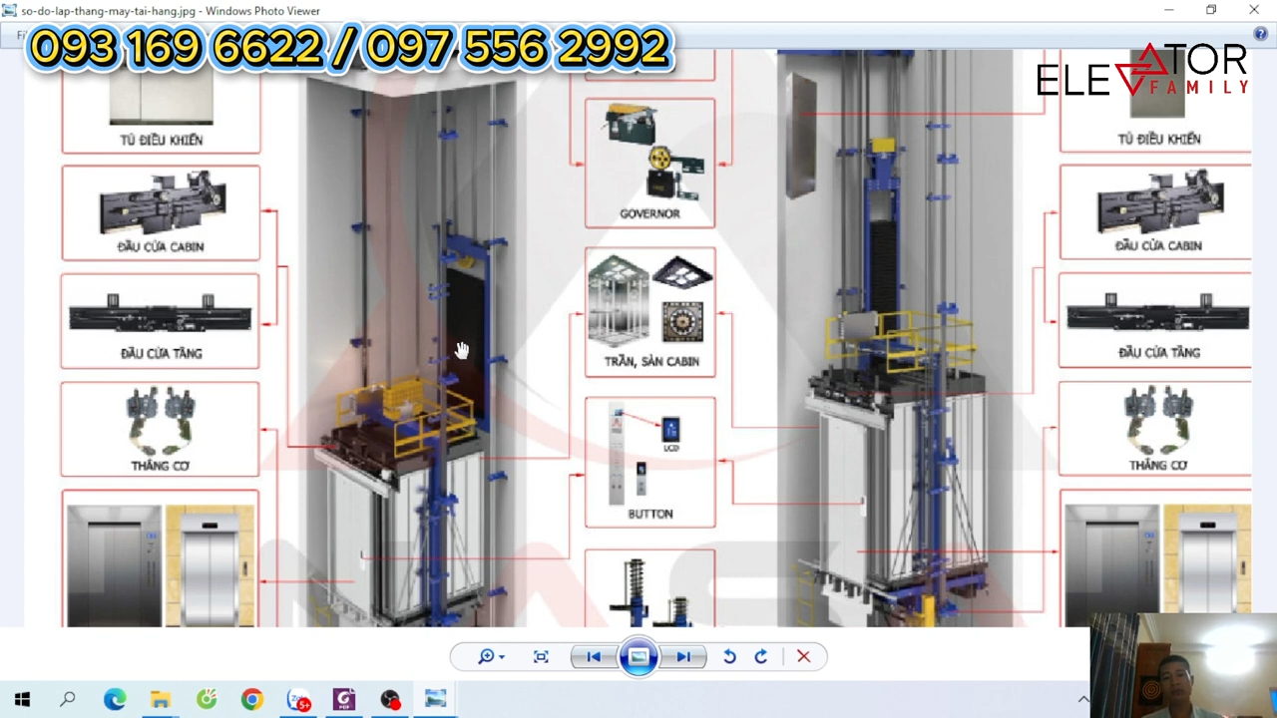Rotate the image clockwise
Screen dimensions: 1277x718
761,656
